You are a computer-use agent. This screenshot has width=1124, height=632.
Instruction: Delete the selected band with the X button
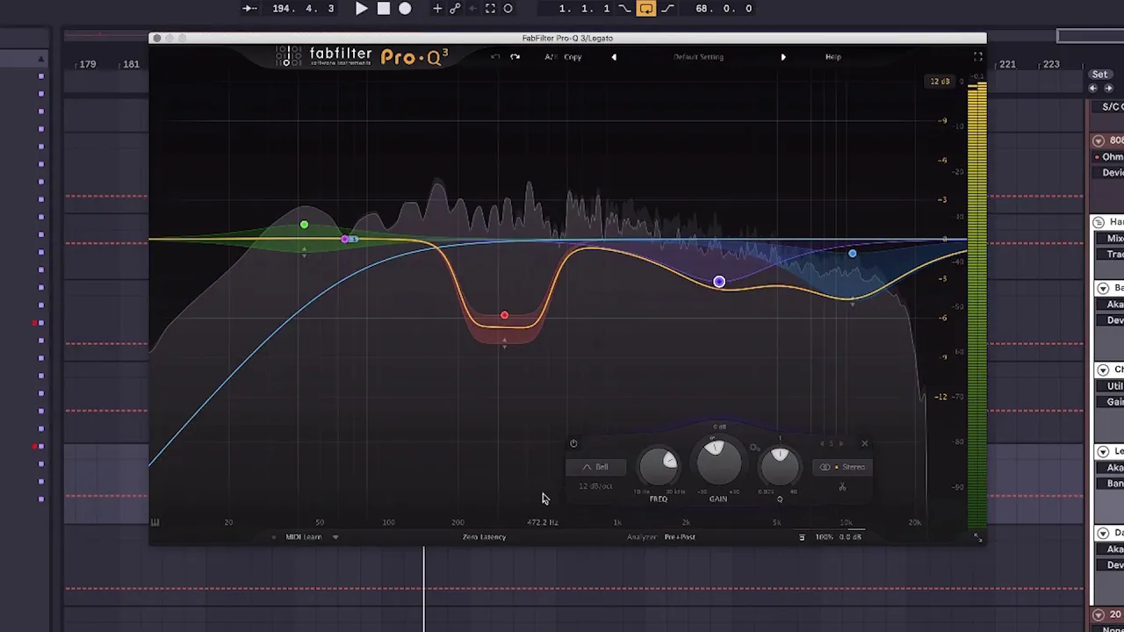(x=864, y=443)
